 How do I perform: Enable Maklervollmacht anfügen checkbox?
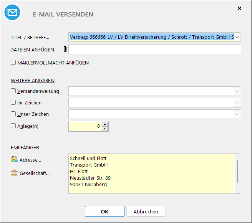(13, 63)
